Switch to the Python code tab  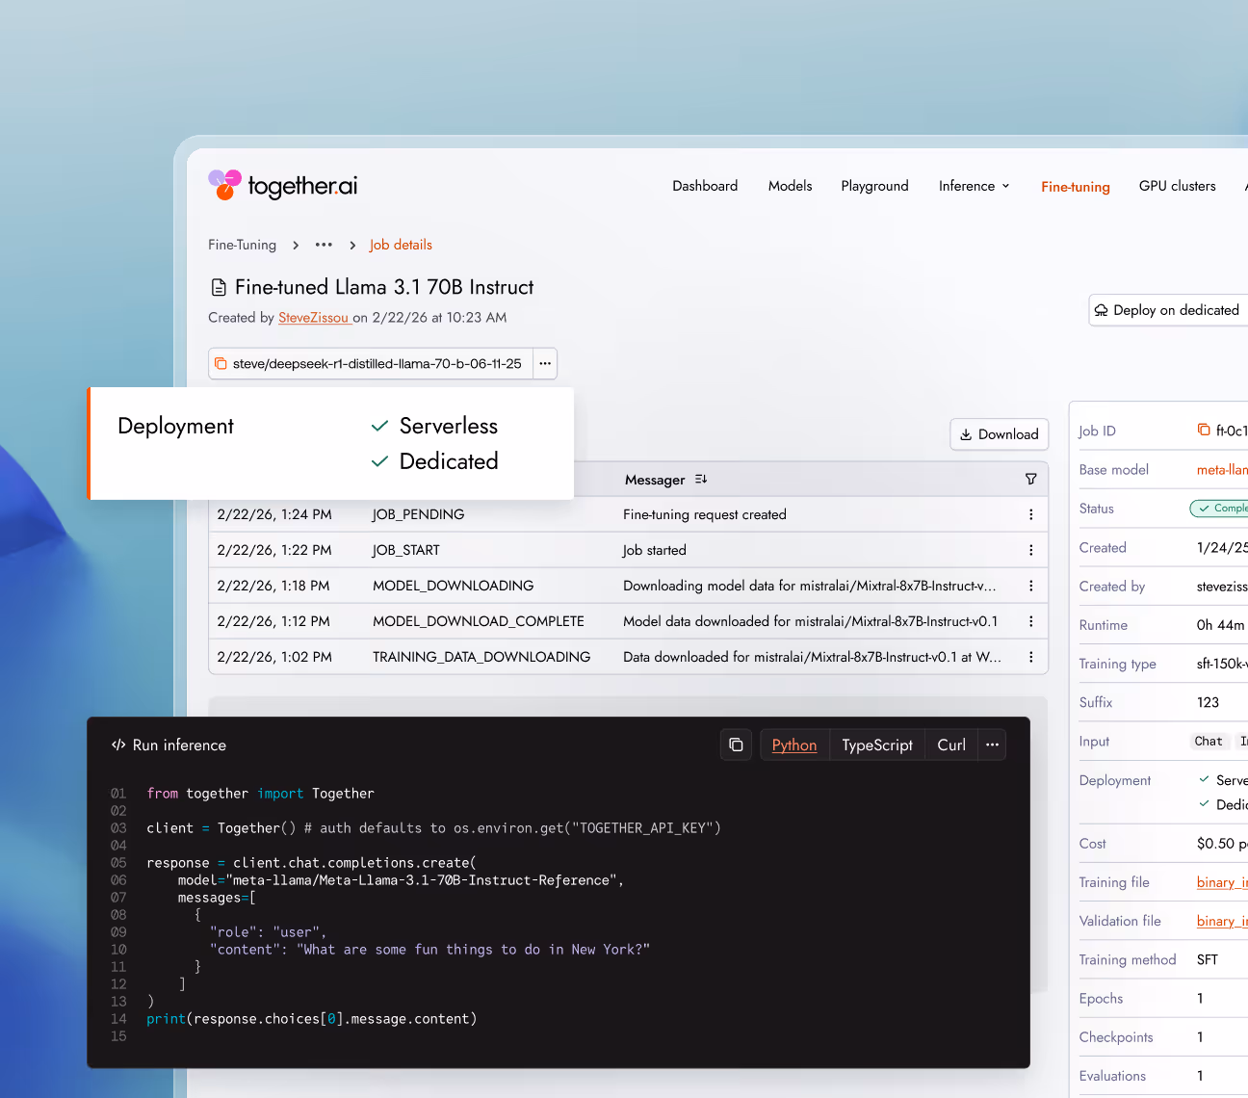pos(794,745)
